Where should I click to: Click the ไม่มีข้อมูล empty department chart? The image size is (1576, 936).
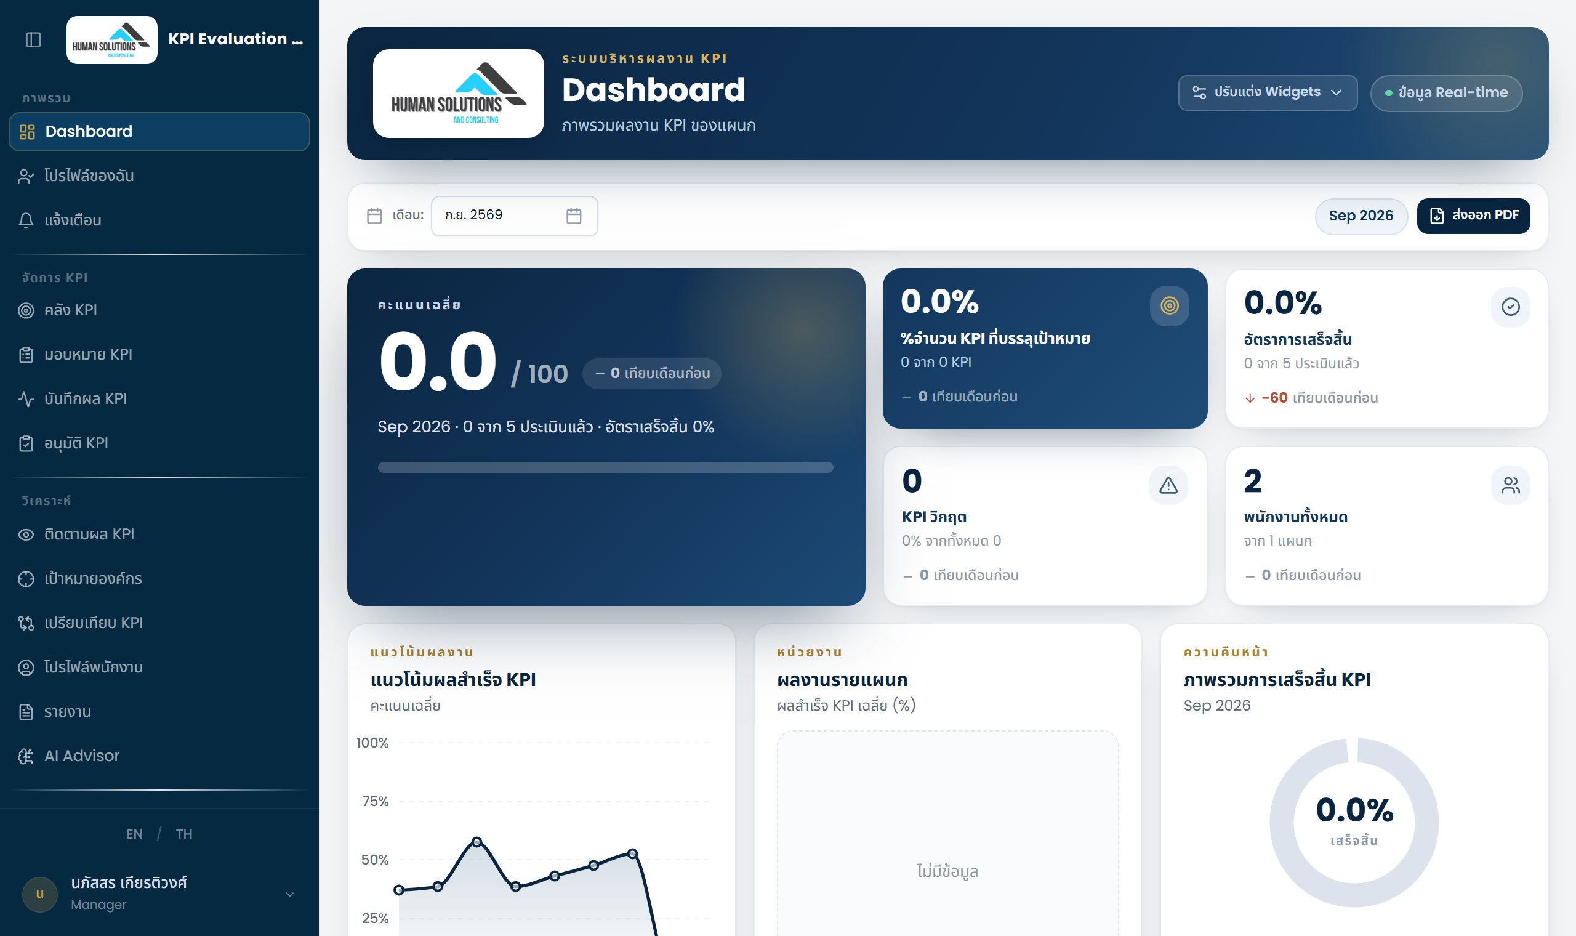coord(947,871)
